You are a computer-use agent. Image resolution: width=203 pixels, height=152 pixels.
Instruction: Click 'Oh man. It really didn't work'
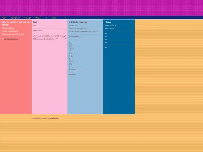78,29
